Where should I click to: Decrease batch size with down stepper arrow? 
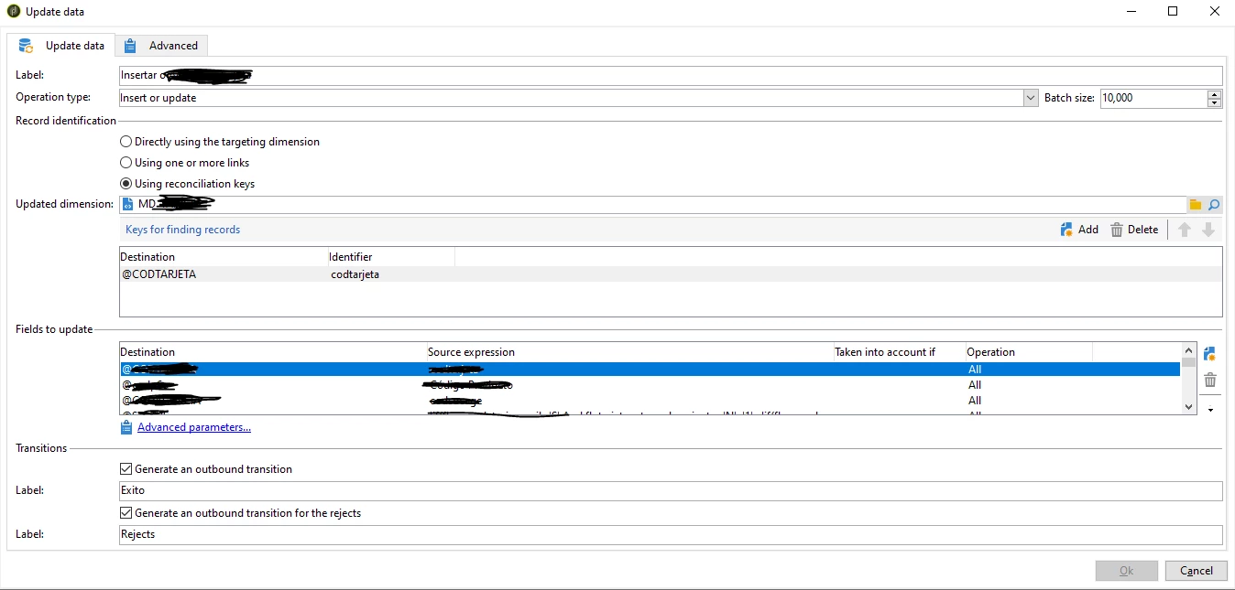point(1215,102)
